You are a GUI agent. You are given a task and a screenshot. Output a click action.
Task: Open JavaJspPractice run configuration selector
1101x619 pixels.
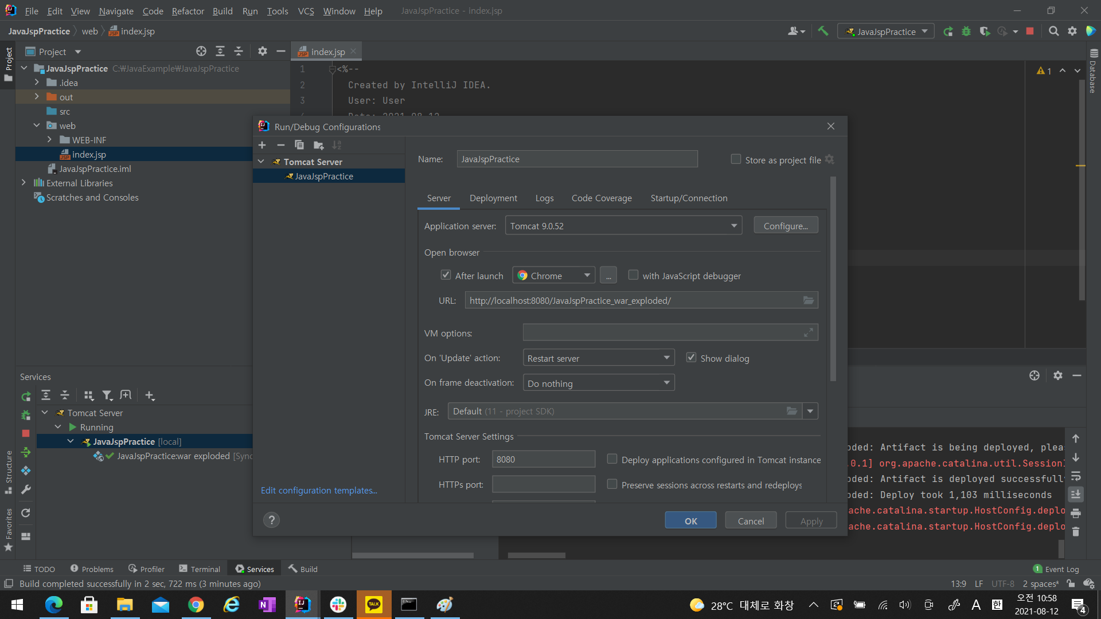point(886,32)
